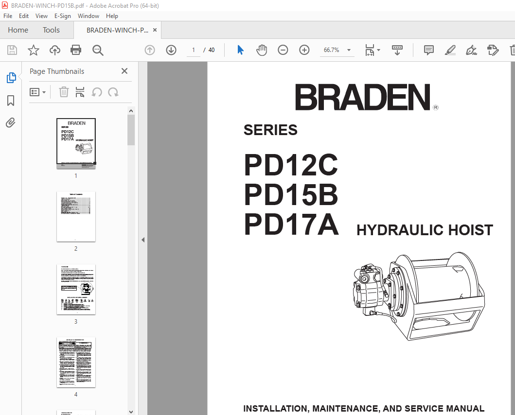Close the Page Thumbnails panel
Screen dimensions: 515x415
point(124,71)
